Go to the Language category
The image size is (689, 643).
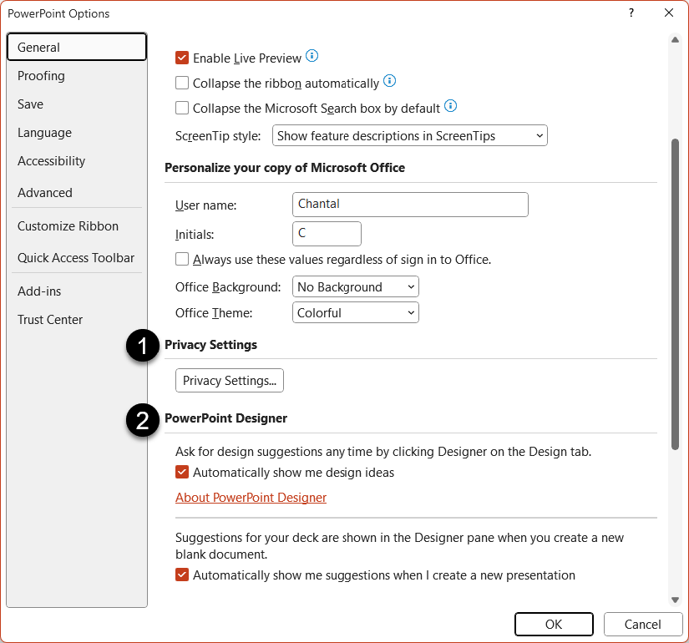click(x=77, y=133)
